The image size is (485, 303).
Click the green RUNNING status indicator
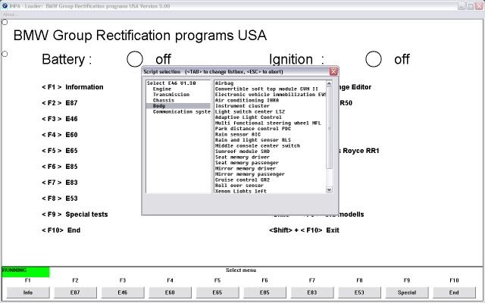pyautogui.click(x=26, y=272)
